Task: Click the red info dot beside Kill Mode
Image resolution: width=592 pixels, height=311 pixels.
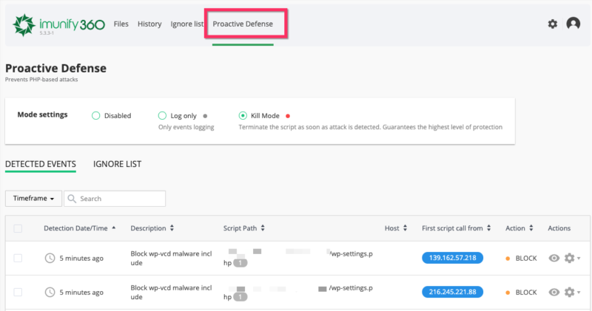Action: click(288, 116)
